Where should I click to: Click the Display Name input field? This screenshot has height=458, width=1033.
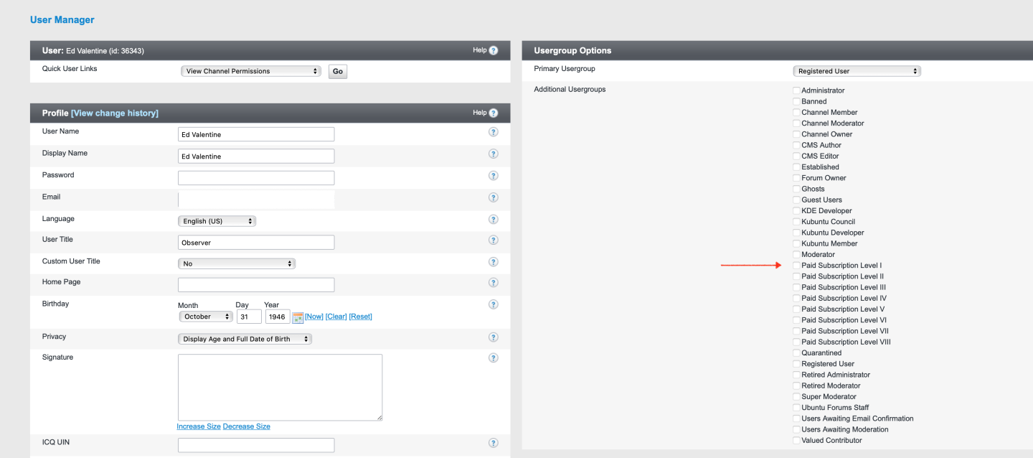point(256,156)
